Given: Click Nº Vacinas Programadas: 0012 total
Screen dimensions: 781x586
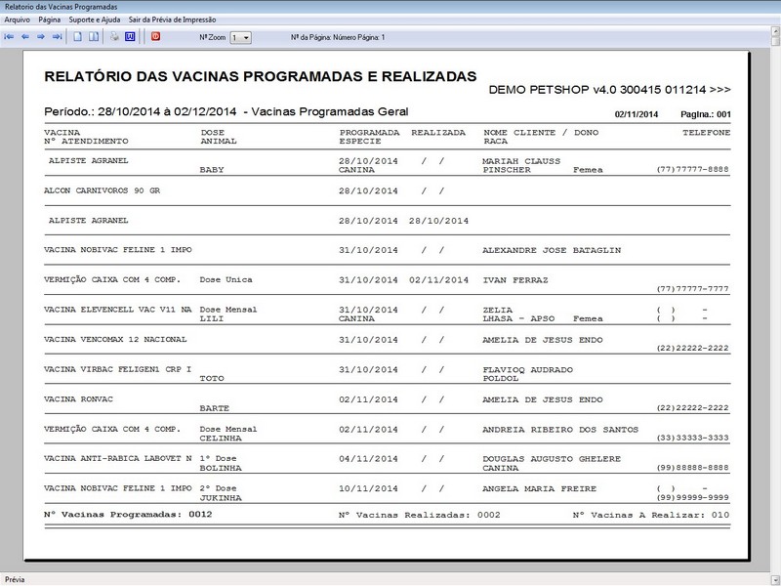Looking at the screenshot, I should pyautogui.click(x=128, y=515).
